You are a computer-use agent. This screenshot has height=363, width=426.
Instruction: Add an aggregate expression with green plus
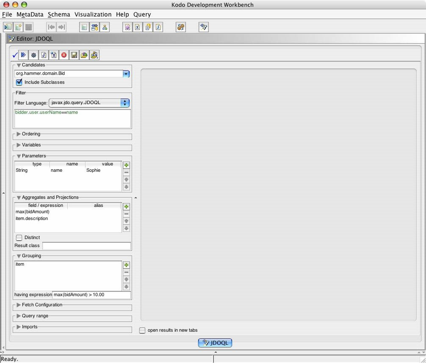126,207
